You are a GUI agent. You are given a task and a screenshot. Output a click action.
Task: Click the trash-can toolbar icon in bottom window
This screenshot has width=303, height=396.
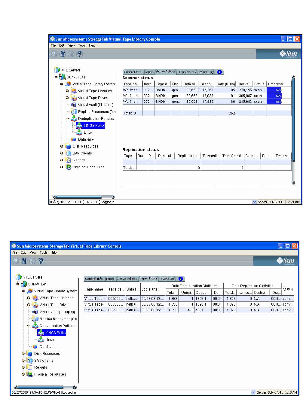point(24,261)
